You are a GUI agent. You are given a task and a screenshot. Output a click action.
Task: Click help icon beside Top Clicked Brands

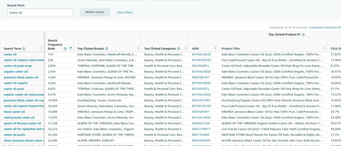pos(107,49)
